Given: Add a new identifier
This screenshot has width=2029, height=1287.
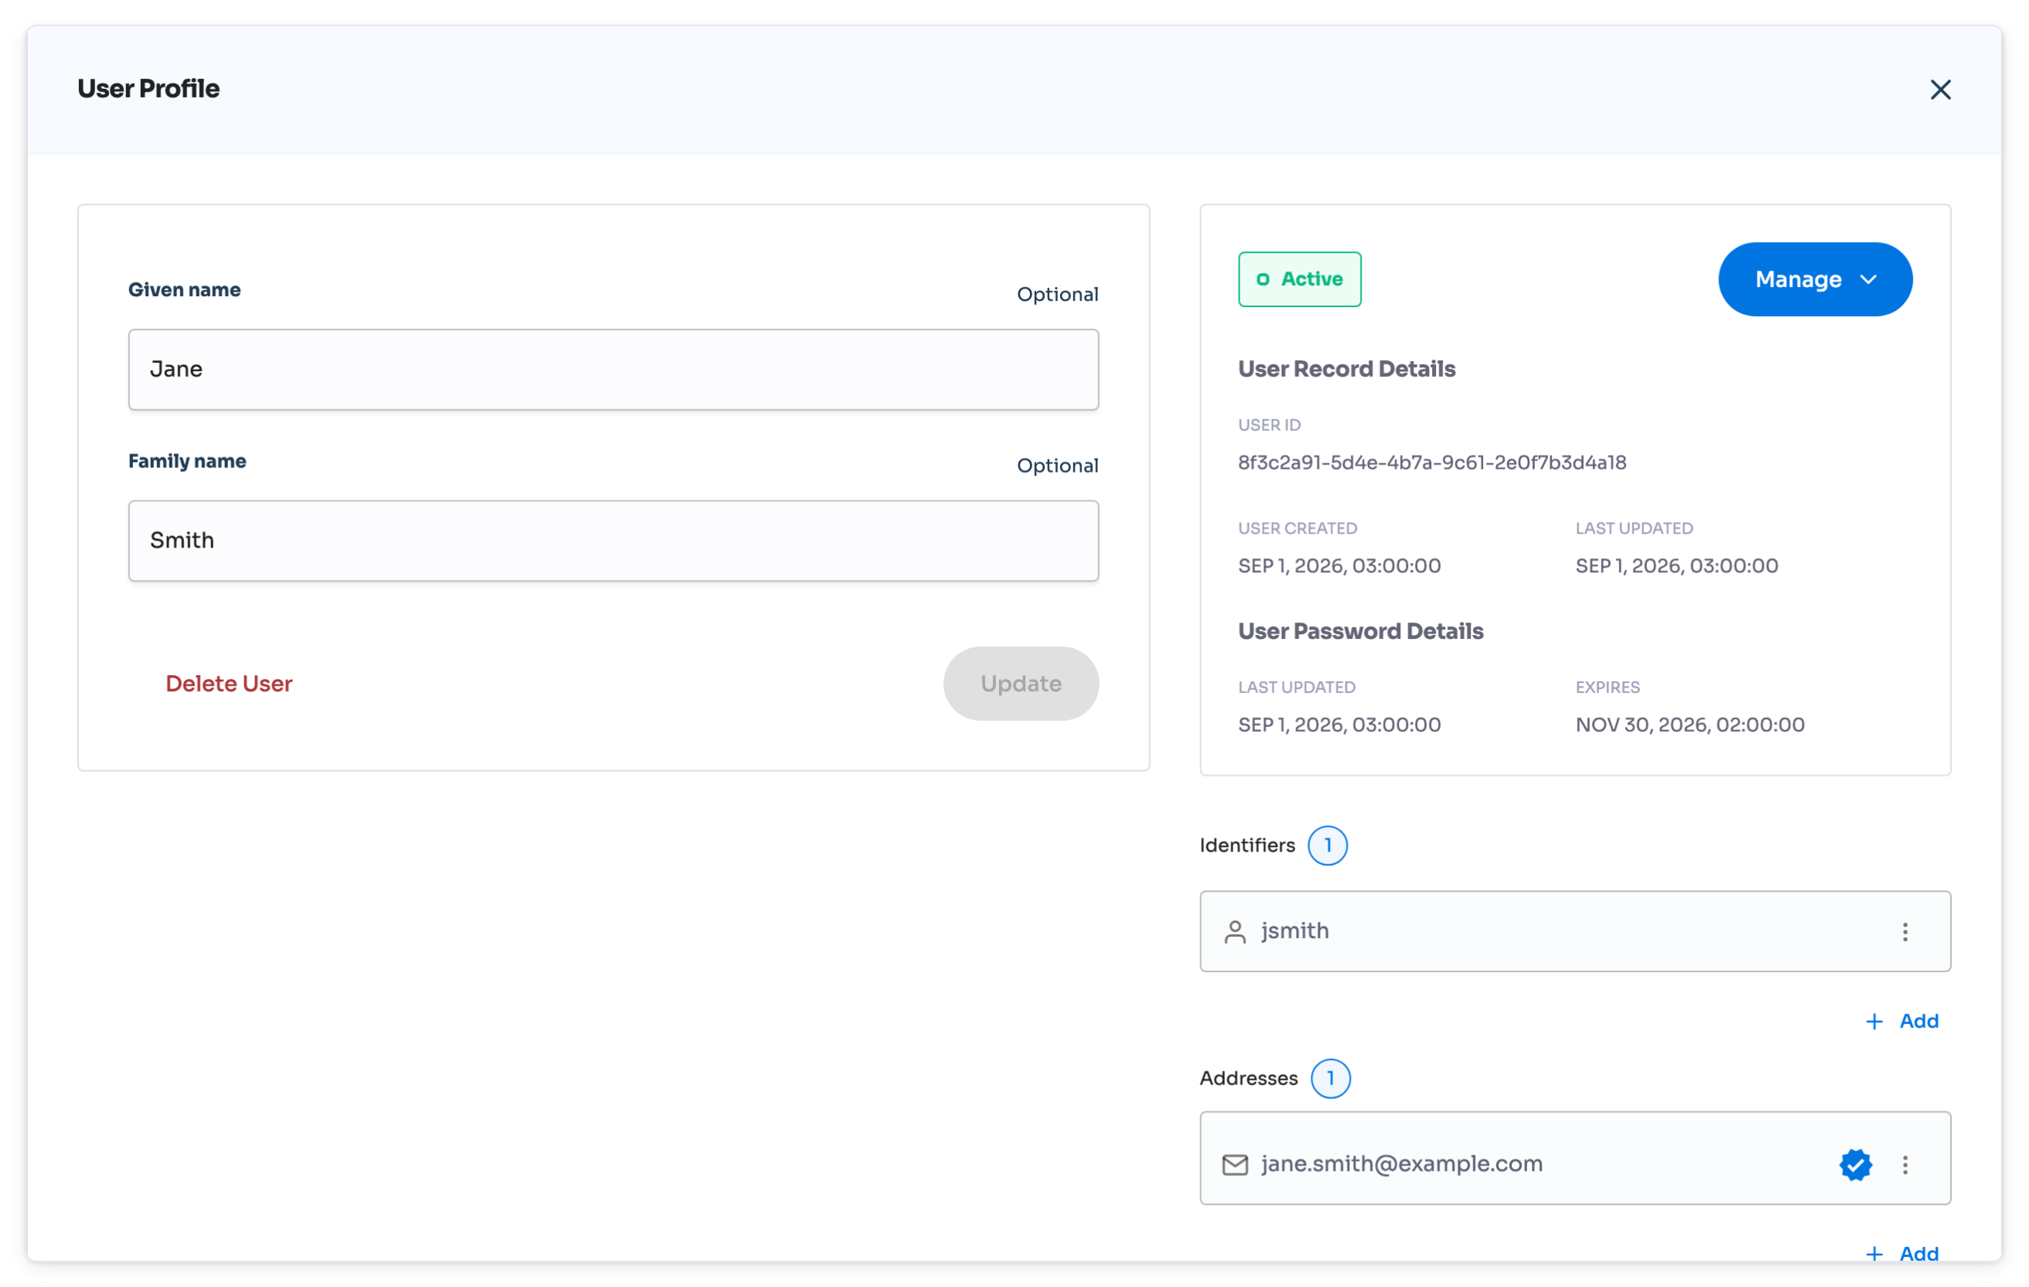Looking at the screenshot, I should 1901,1021.
